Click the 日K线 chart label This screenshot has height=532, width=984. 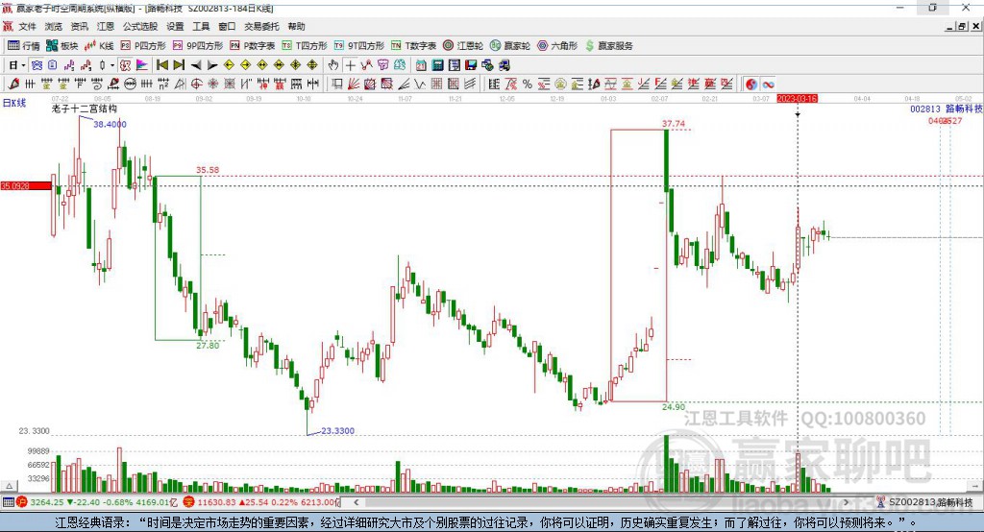(x=14, y=104)
